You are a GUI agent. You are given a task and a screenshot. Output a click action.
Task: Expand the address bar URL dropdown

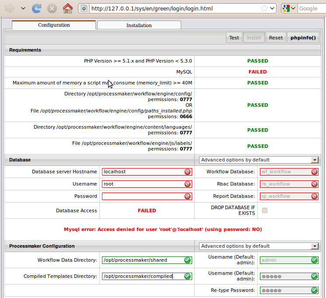tap(273, 8)
